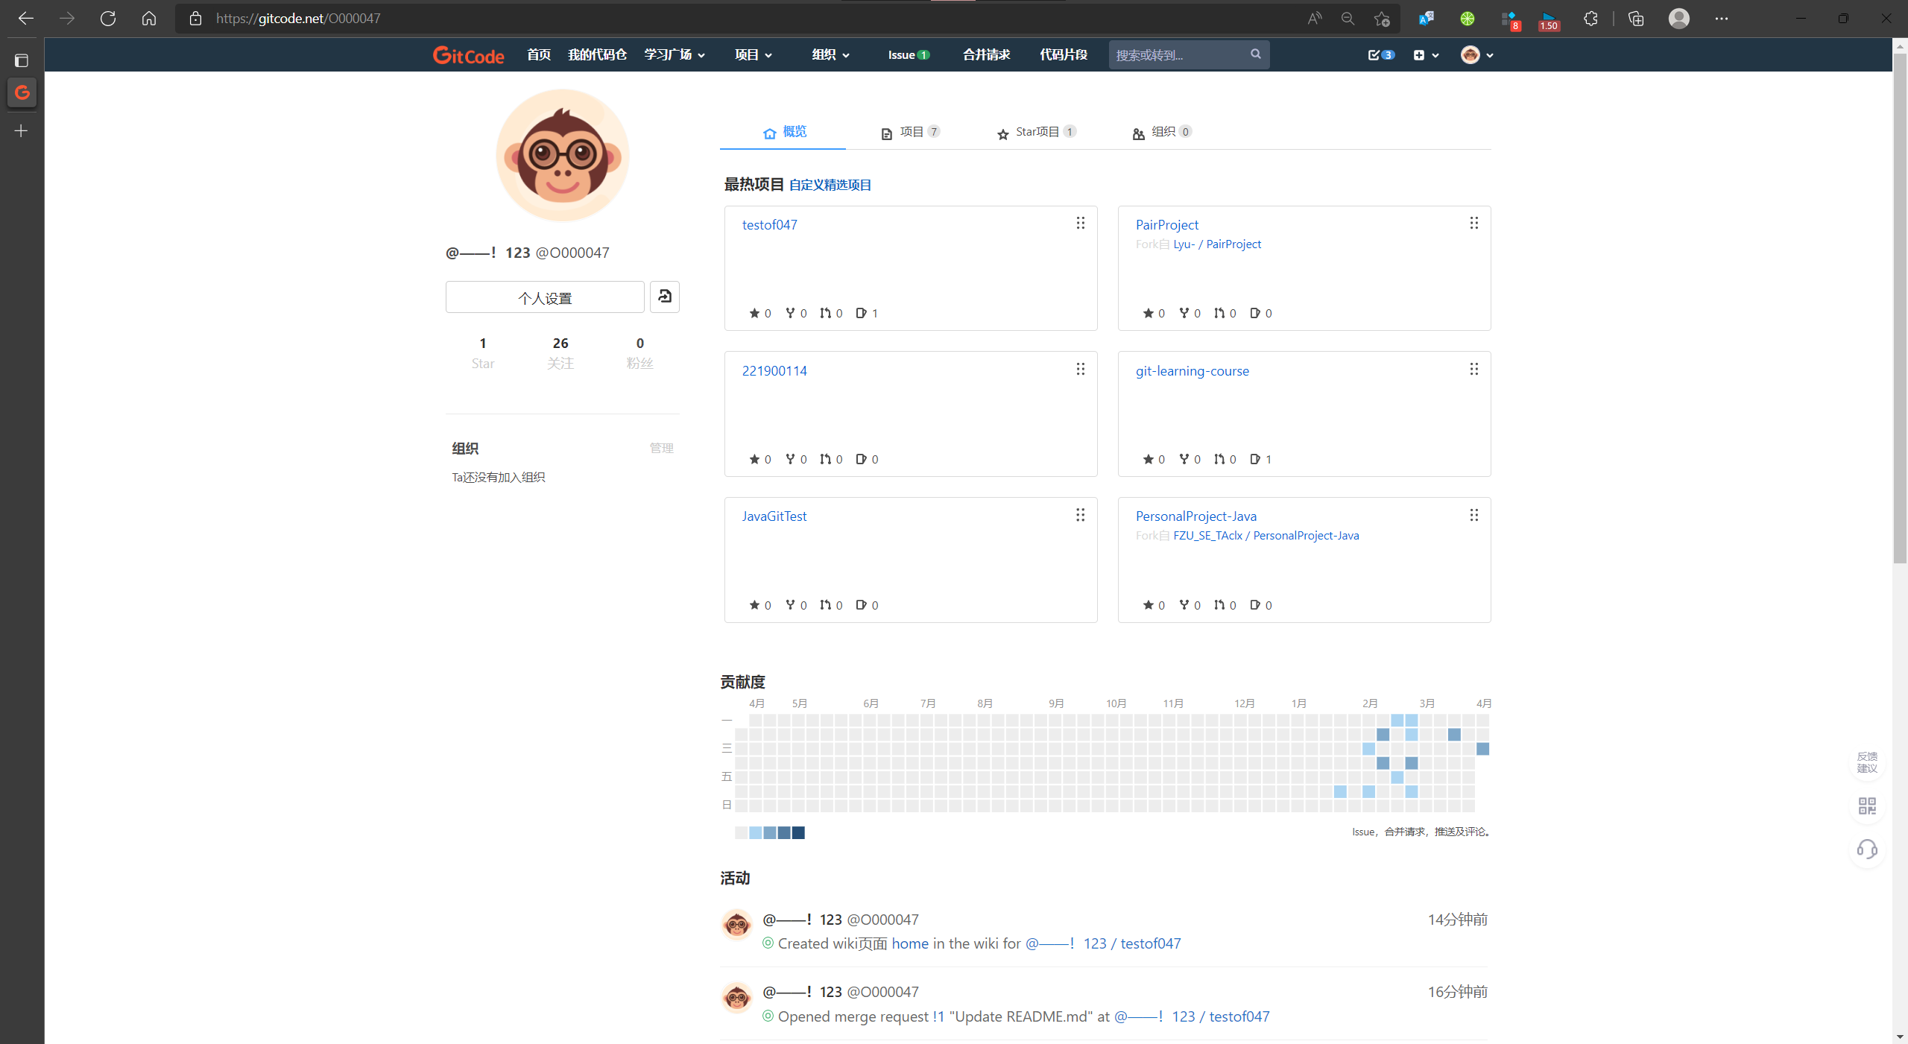Click the darkest blue contribution legend swatch

click(798, 832)
